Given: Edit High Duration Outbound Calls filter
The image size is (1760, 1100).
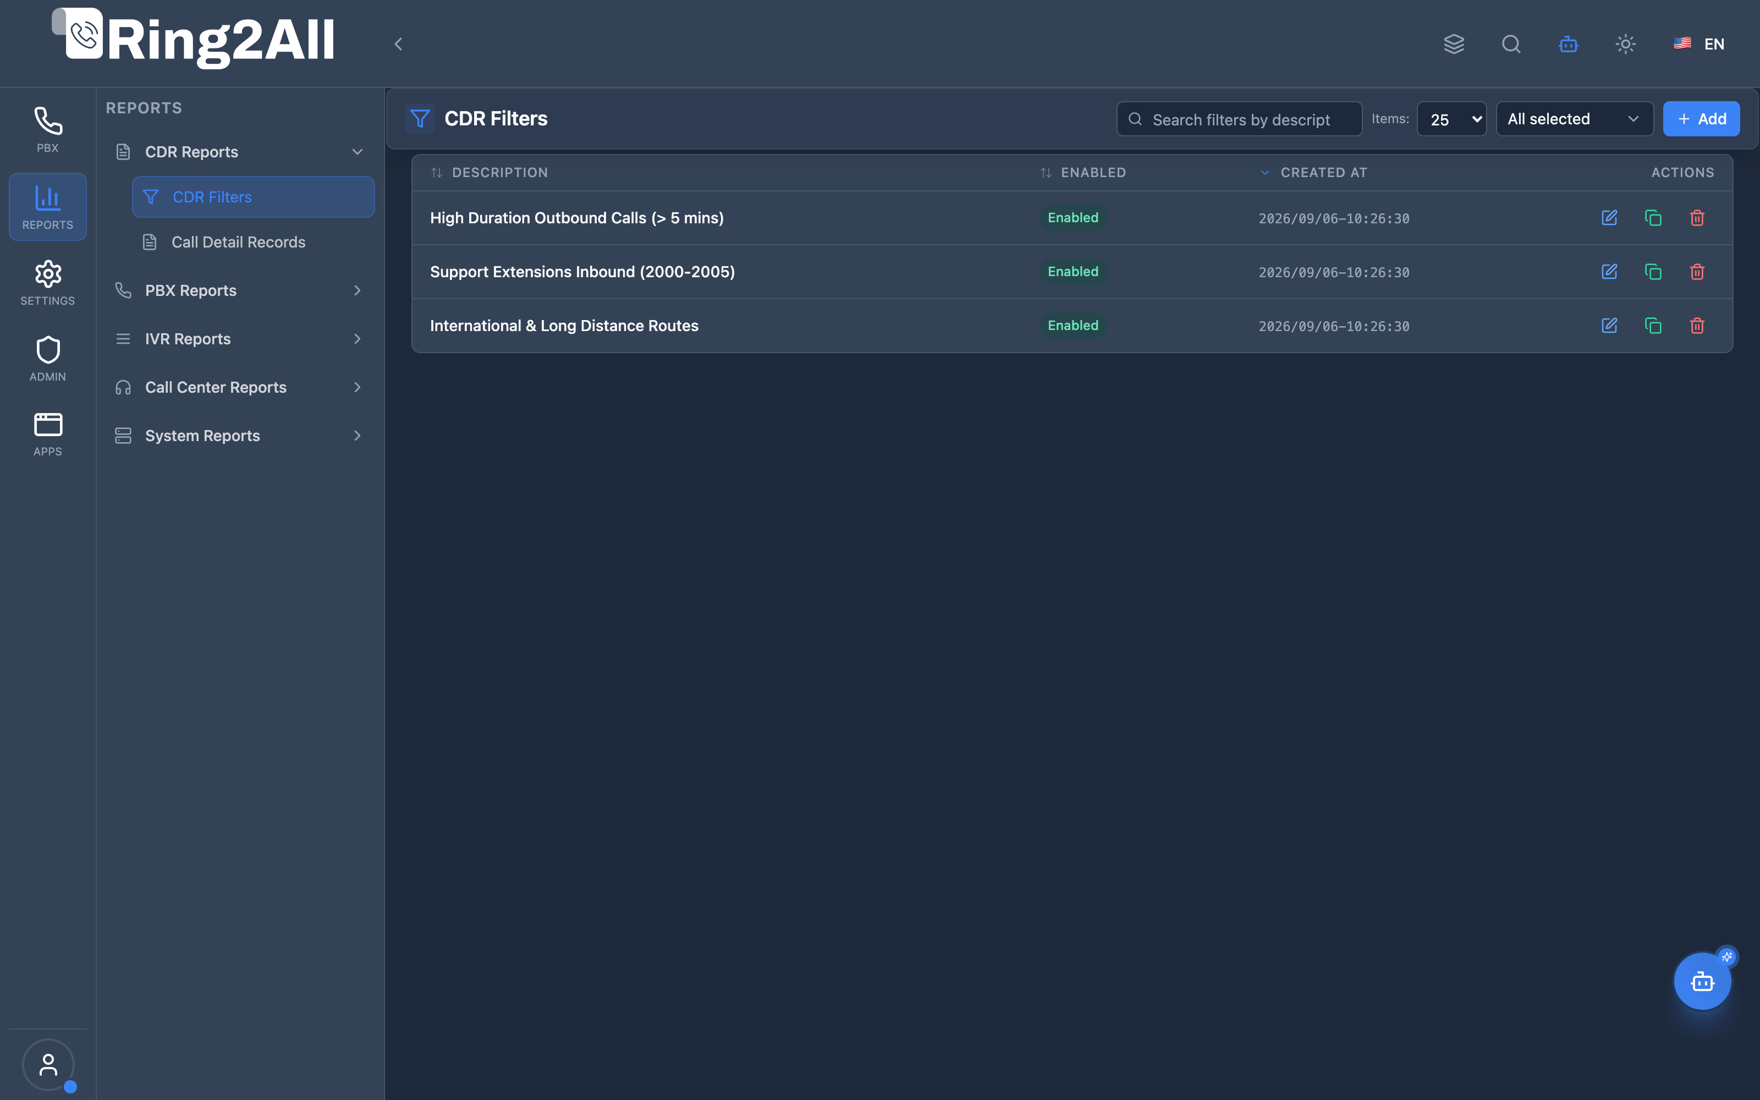Looking at the screenshot, I should pos(1609,218).
